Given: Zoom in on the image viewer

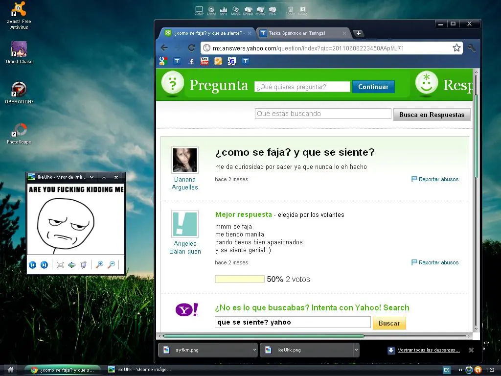Looking at the screenshot, I should (x=99, y=264).
